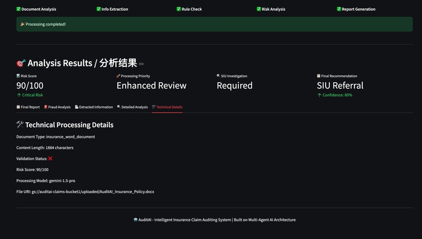Click the bar chart icon next to Risk Score
Viewport: 422px width, 239px height.
click(18, 76)
